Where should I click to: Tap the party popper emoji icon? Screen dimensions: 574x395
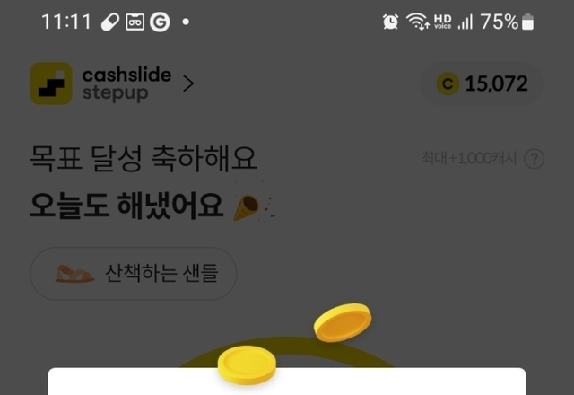click(254, 206)
